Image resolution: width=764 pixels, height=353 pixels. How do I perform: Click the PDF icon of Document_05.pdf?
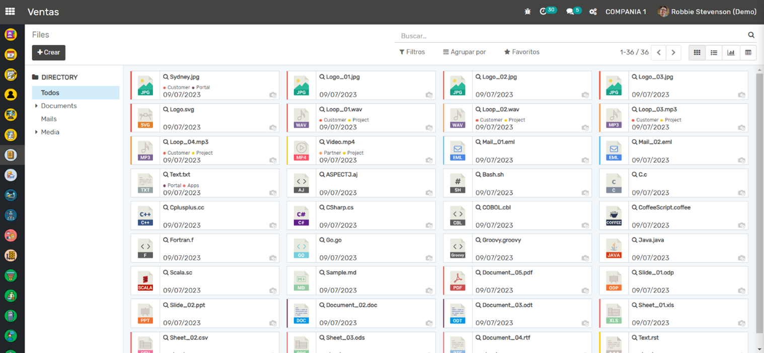pyautogui.click(x=457, y=281)
